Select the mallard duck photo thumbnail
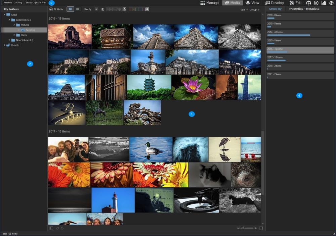The image size is (336, 236). coord(151,149)
